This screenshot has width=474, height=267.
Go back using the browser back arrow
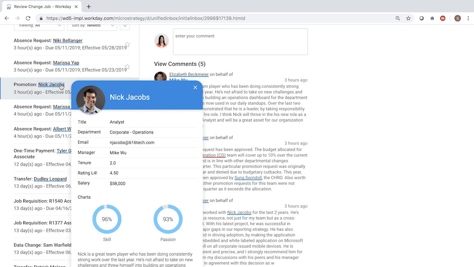7,18
